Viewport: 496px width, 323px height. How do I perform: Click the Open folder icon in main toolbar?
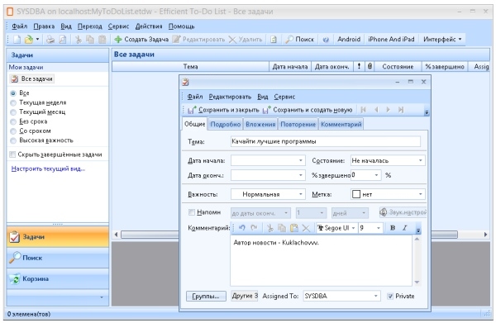pyautogui.click(x=29, y=40)
